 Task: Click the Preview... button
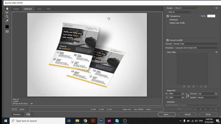click(x=18, y=114)
